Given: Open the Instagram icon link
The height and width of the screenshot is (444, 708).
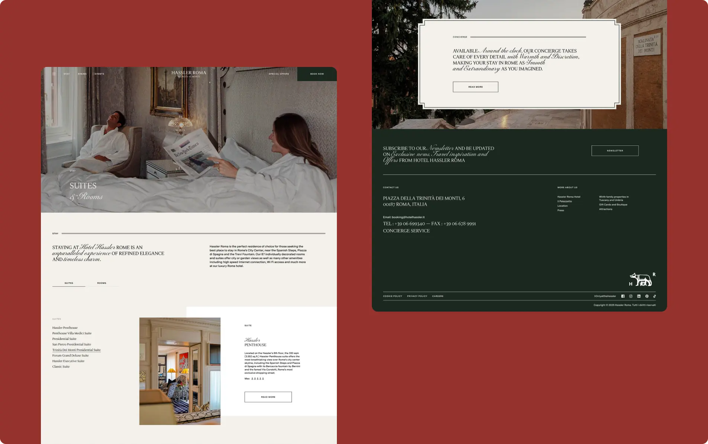Looking at the screenshot, I should [x=631, y=296].
